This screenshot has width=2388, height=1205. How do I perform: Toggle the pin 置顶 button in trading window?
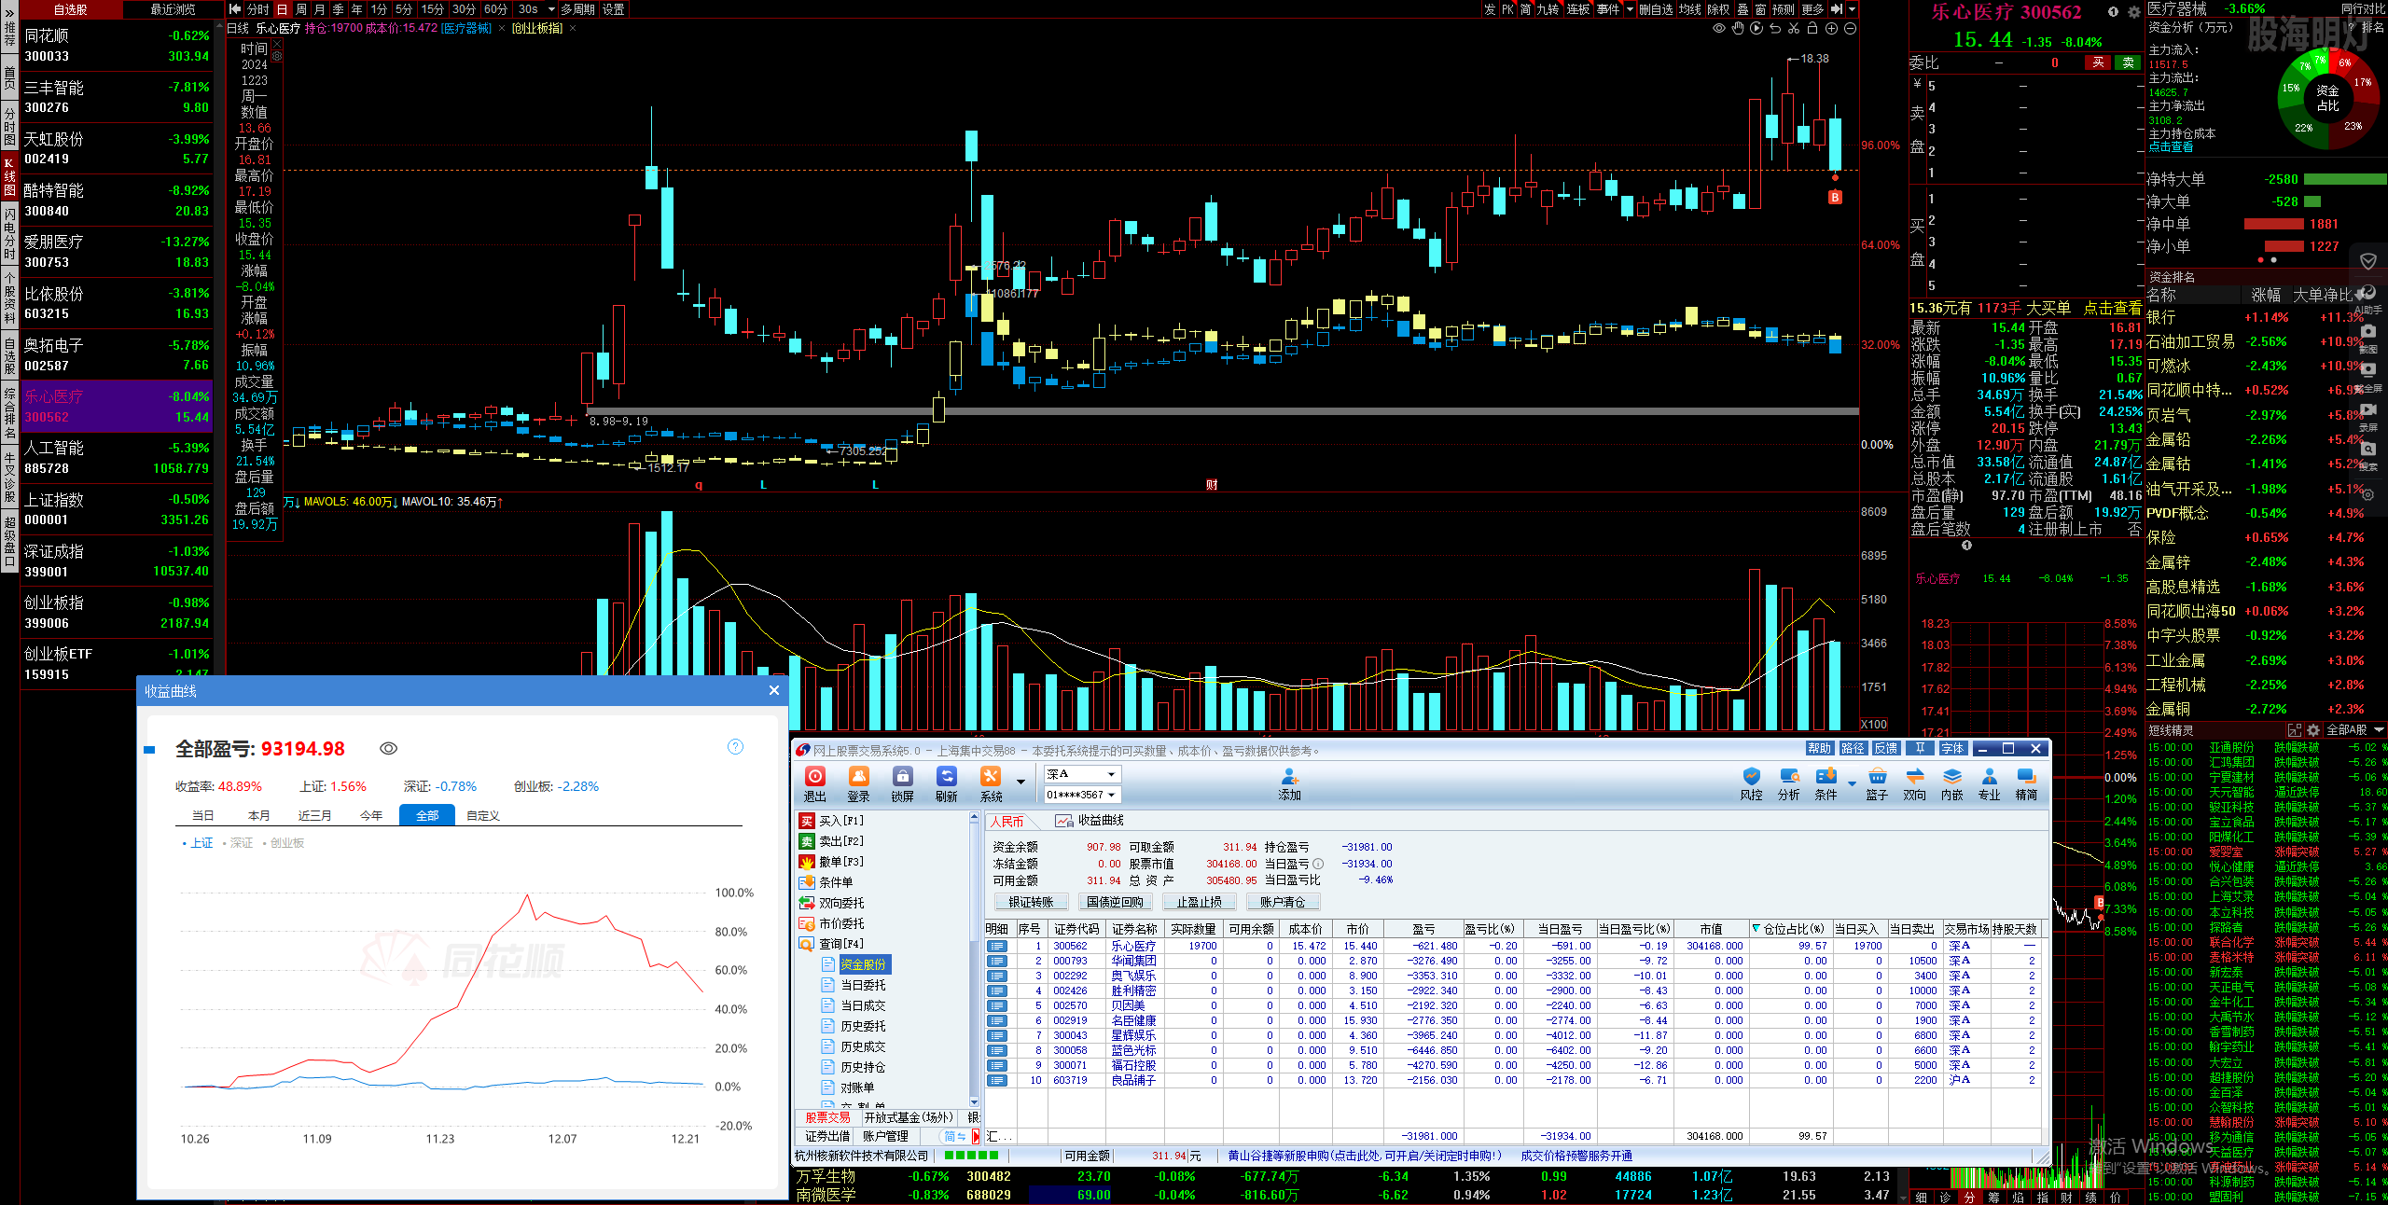pos(1921,748)
